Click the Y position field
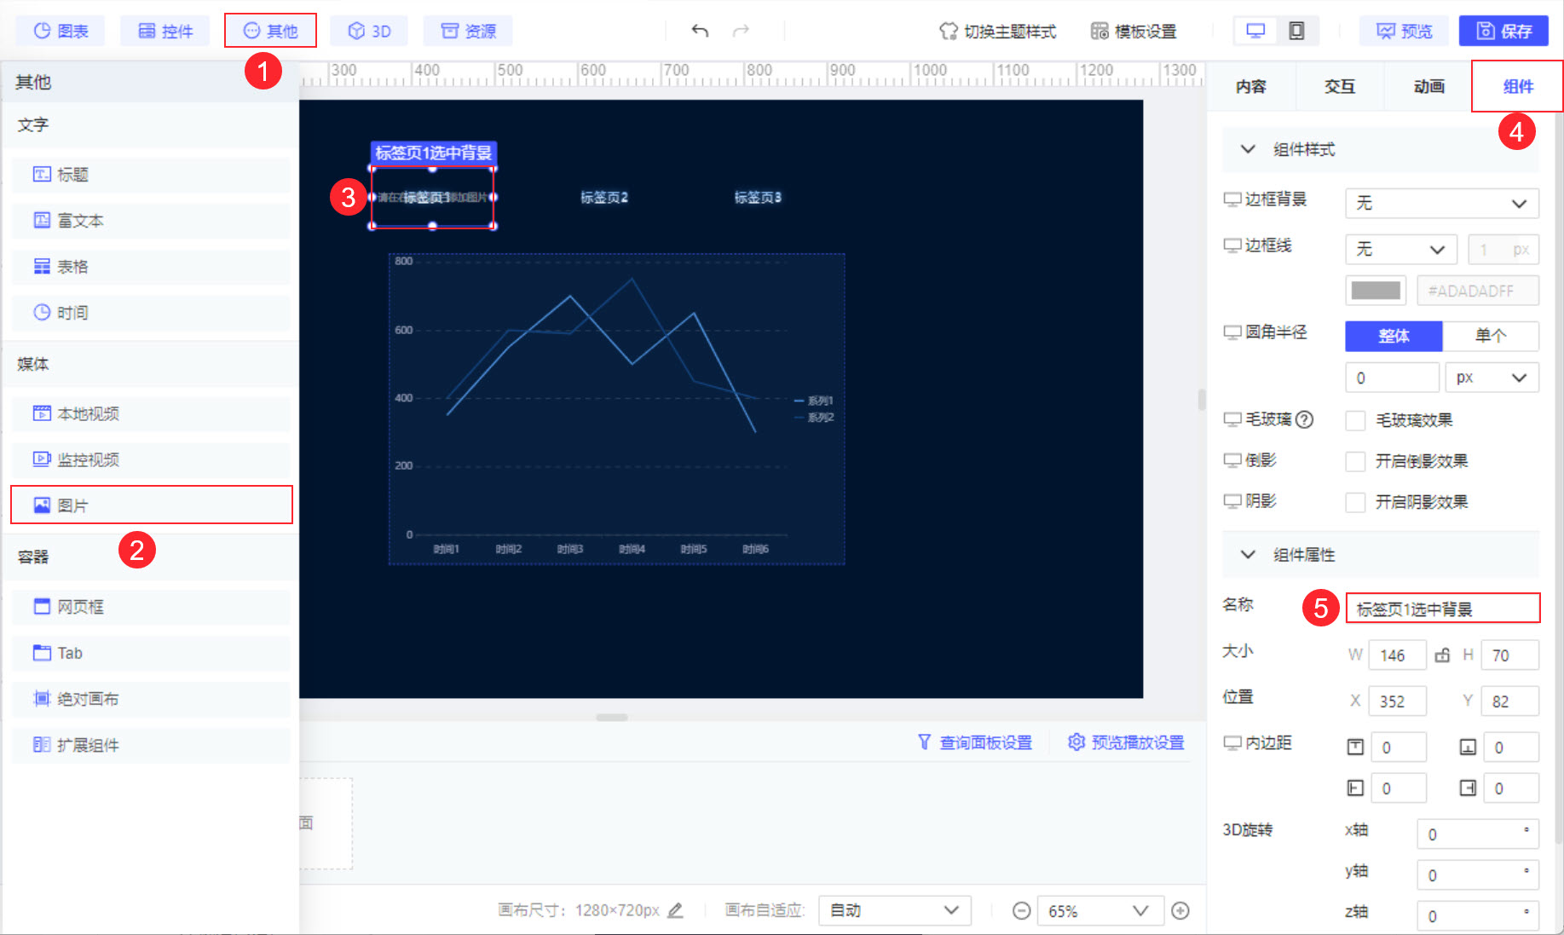 coord(1510,701)
